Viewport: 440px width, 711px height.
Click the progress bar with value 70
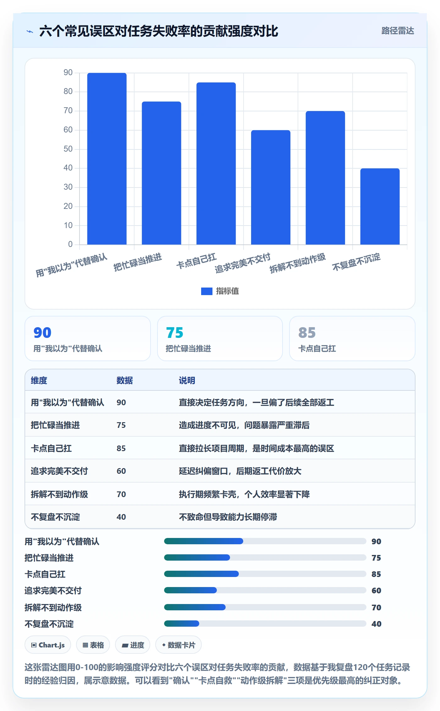tap(265, 607)
